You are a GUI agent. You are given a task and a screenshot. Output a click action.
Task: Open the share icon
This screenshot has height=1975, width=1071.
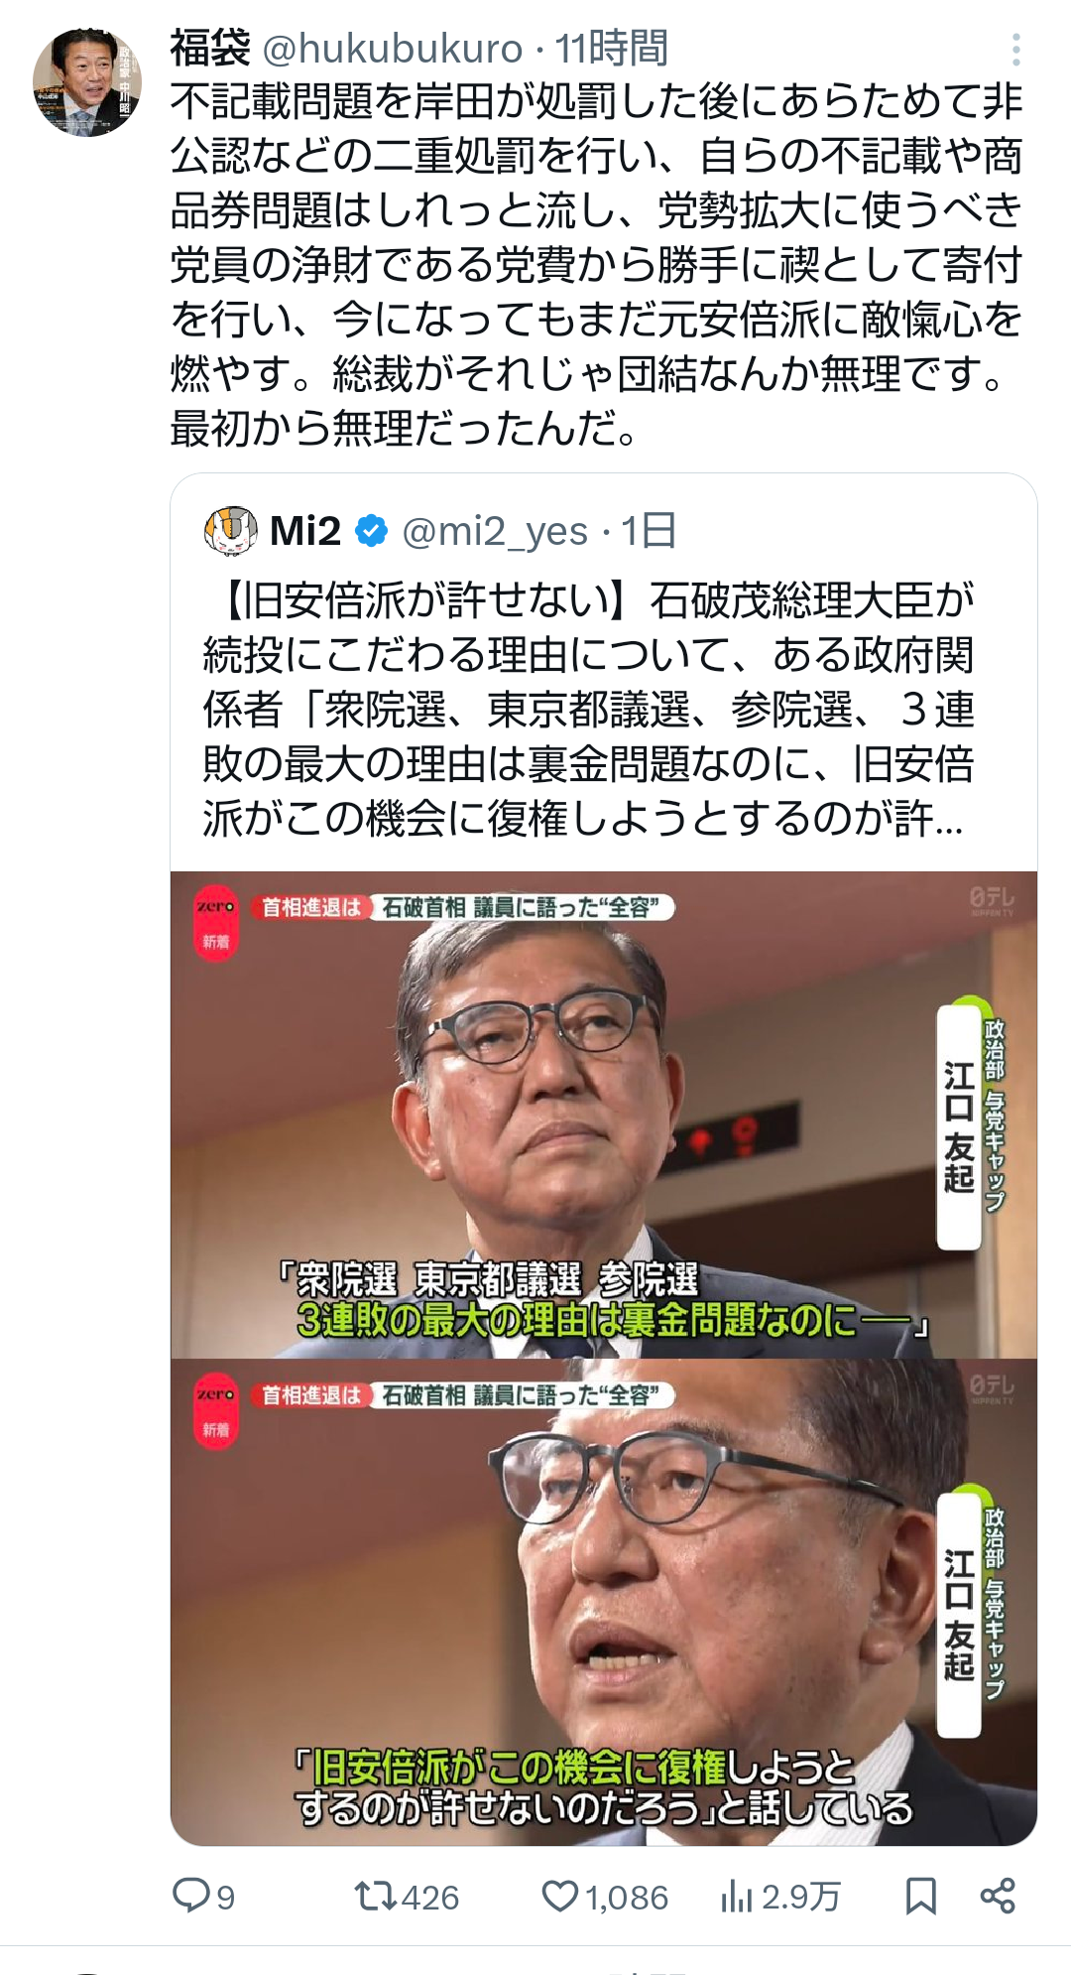point(998,1896)
